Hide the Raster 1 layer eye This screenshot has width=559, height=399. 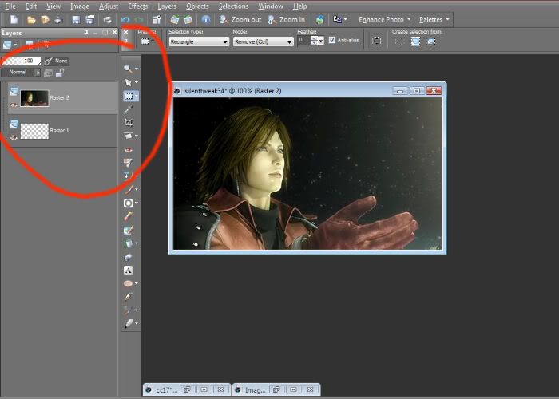[14, 137]
